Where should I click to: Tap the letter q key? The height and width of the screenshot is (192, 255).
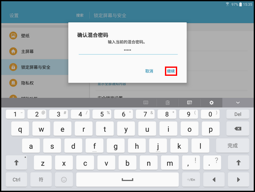20,129
